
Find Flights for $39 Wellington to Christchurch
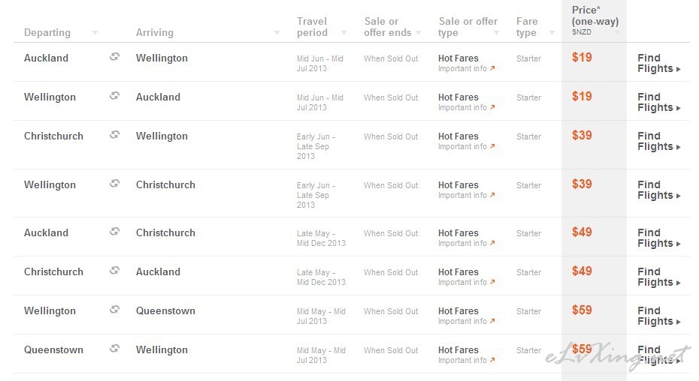[659, 190]
